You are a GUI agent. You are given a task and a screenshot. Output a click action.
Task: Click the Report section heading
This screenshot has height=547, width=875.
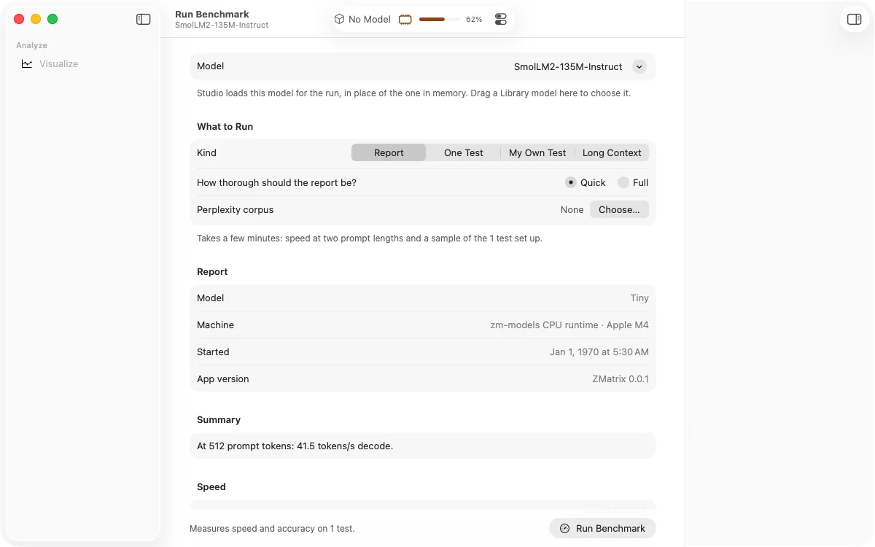212,272
